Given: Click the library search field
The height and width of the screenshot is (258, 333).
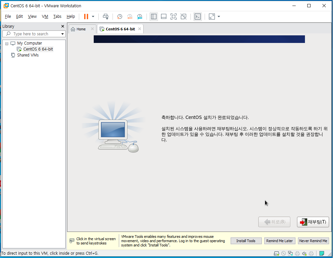Looking at the screenshot, I should pos(34,34).
